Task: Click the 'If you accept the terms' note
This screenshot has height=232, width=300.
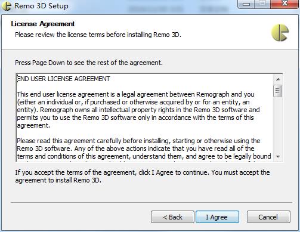Action: tap(143, 177)
